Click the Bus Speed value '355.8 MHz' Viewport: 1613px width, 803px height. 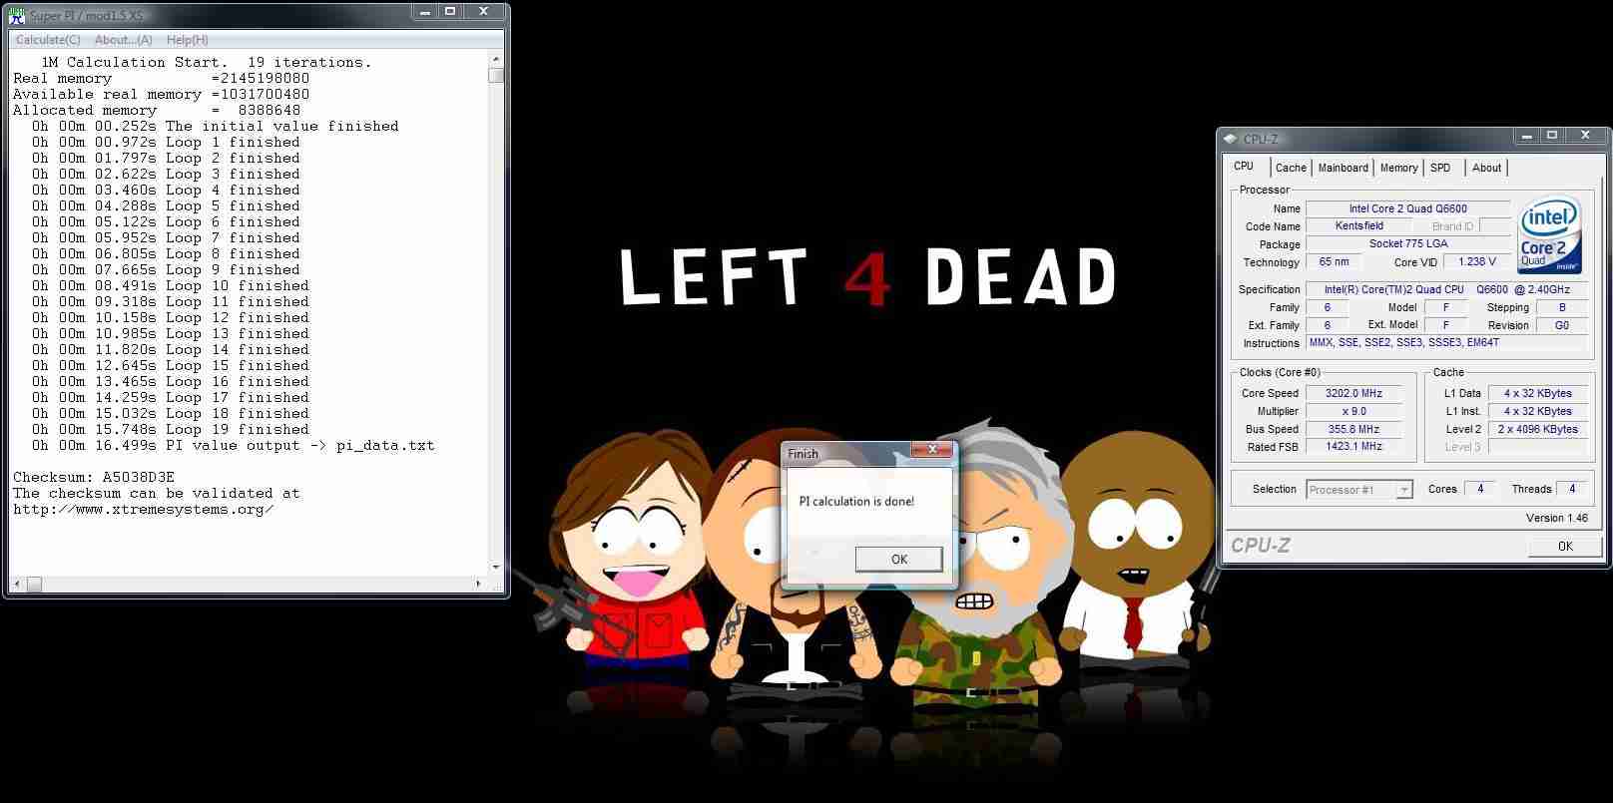point(1353,430)
